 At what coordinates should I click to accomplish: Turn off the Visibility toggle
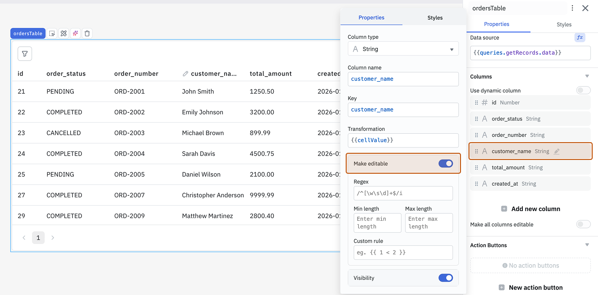coord(445,278)
